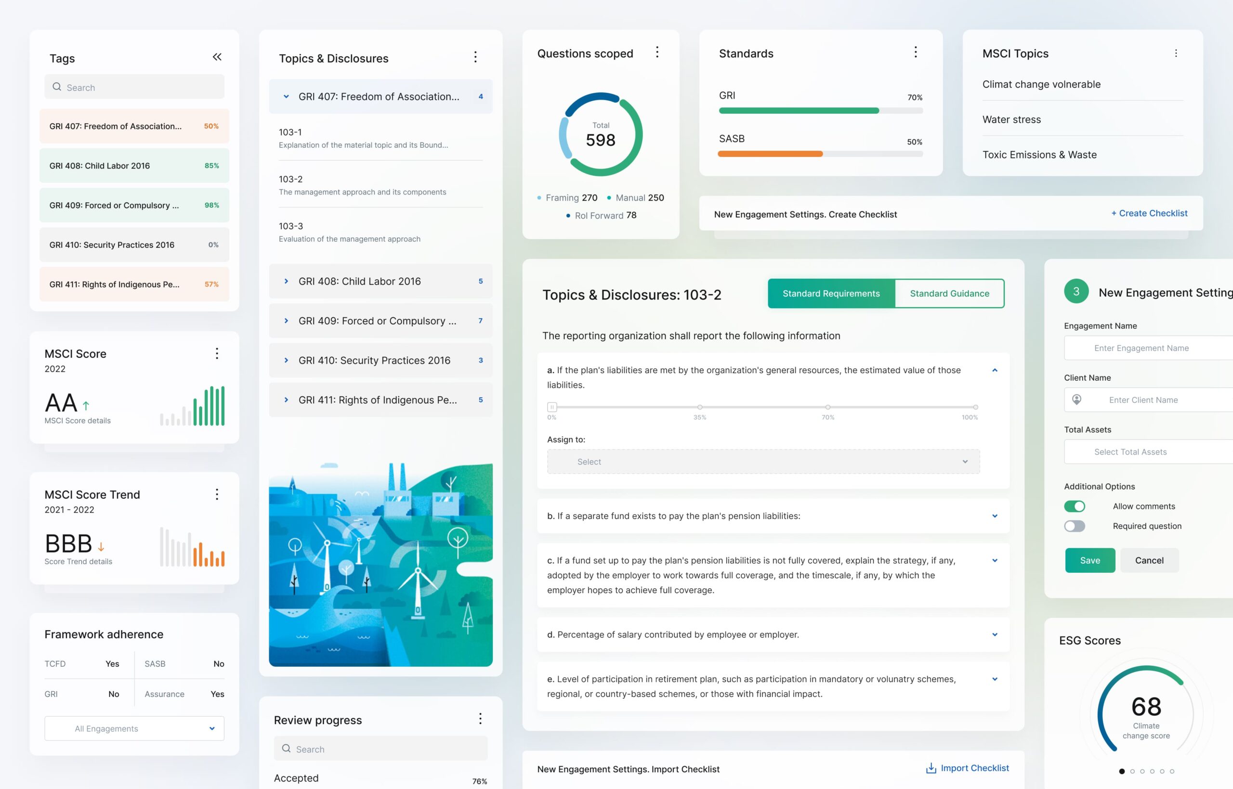This screenshot has height=789, width=1233.
Task: Select second ESG Scores carousel dot
Action: coord(1132,771)
